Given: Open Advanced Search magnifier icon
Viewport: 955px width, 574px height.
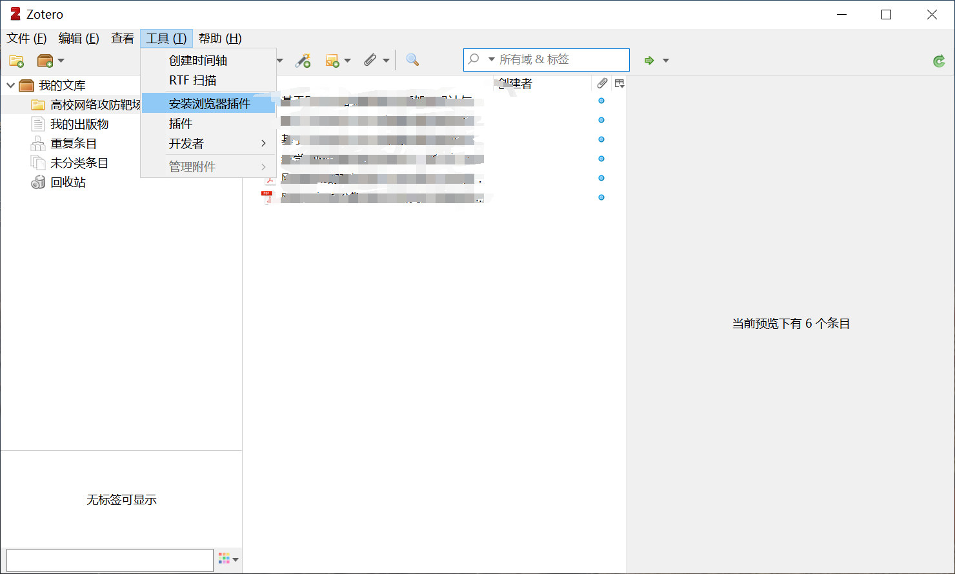Looking at the screenshot, I should (x=412, y=60).
